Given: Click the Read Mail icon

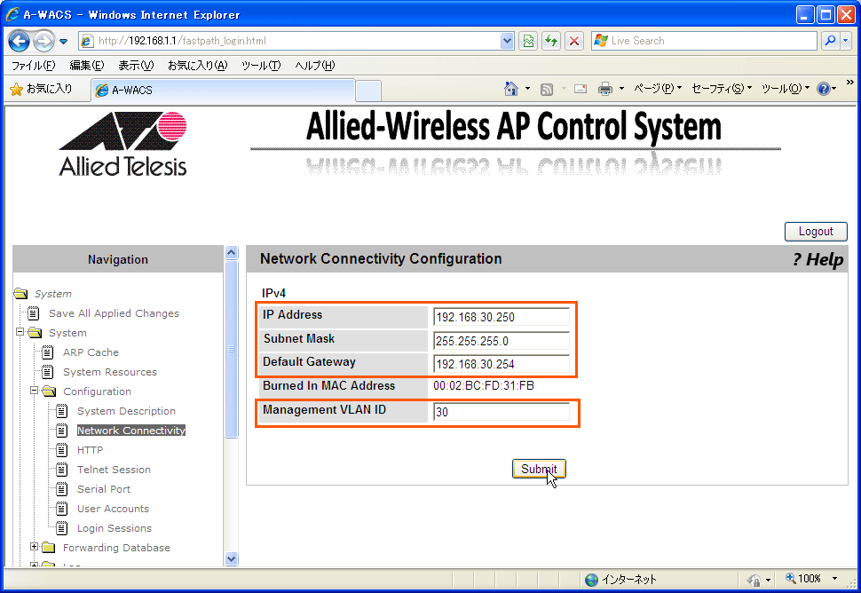Looking at the screenshot, I should [x=581, y=89].
